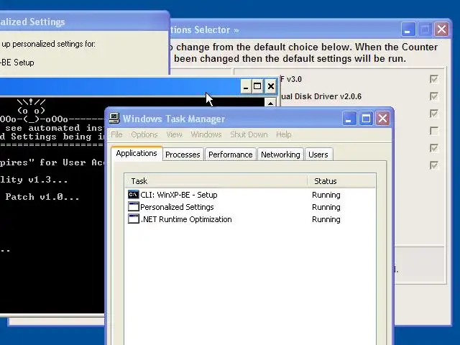Click the 'BE Setup' text in Personalized Settings

pos(17,63)
